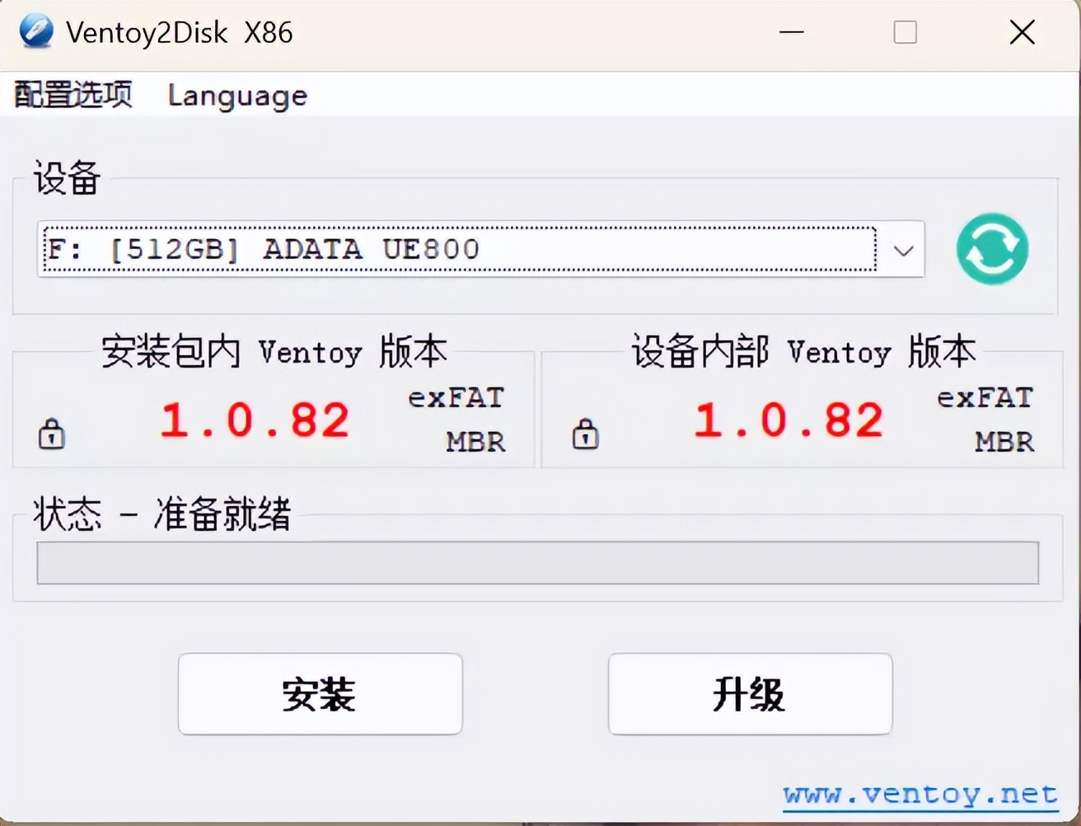The width and height of the screenshot is (1081, 826).
Task: Click exFAT label in 设备内部 panel
Action: tap(985, 398)
